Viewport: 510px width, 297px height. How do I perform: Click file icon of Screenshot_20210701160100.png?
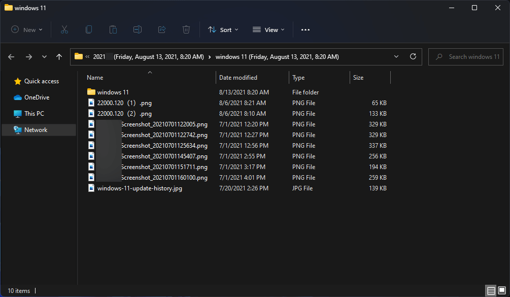coord(91,178)
